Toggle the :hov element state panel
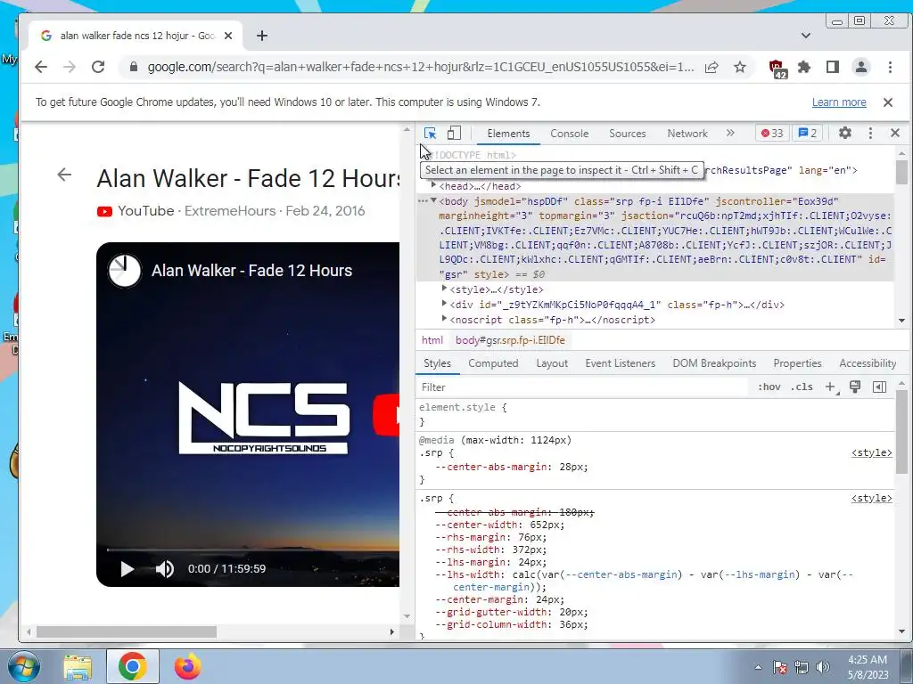Viewport: 913px width, 684px height. 769,387
